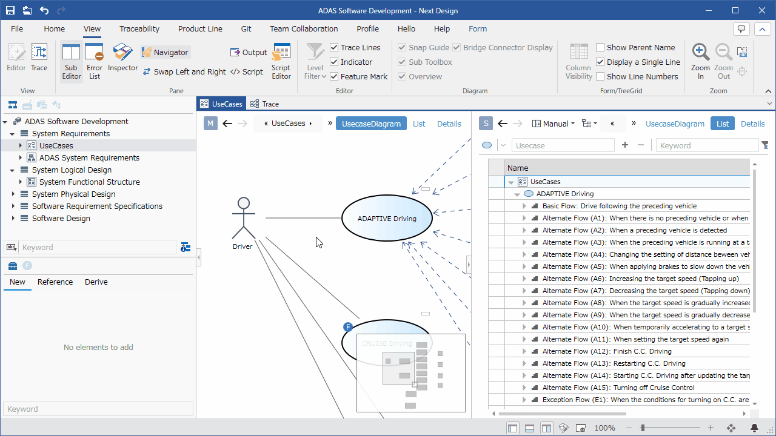Click the left pane layout icon in status bar
The image size is (776, 436).
(x=513, y=428)
